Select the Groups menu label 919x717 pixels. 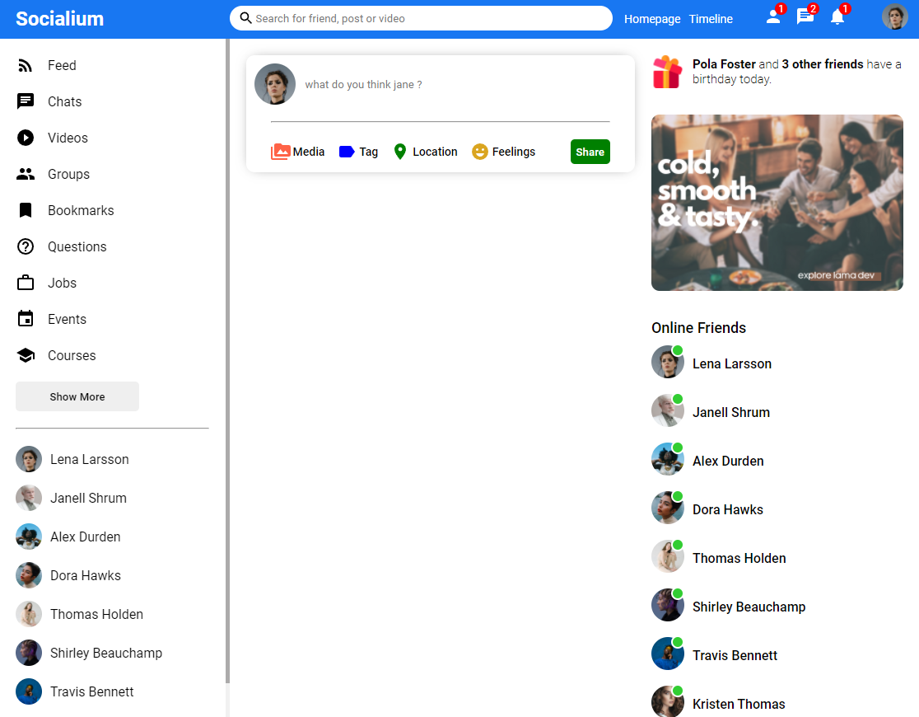point(68,174)
